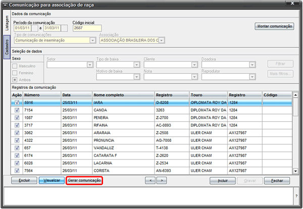The width and height of the screenshot is (303, 209).
Task: Click Gerar comunicação button
Action: [x=84, y=180]
